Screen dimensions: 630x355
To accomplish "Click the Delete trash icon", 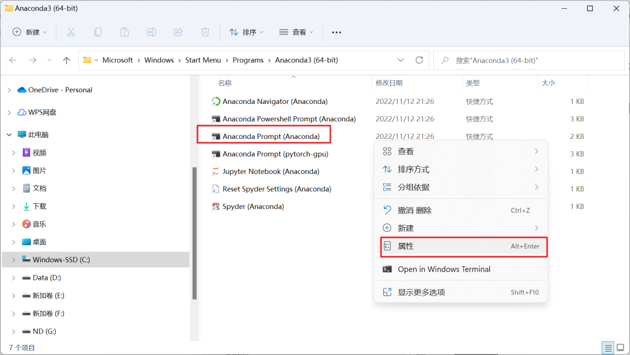I will (x=205, y=32).
